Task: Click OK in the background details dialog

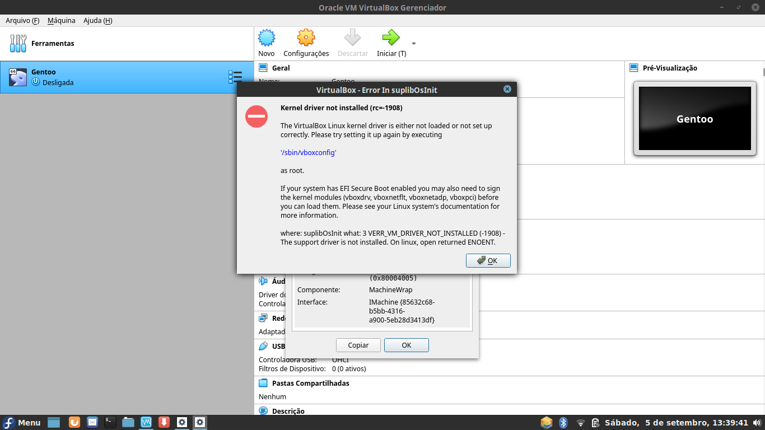Action: [407, 345]
